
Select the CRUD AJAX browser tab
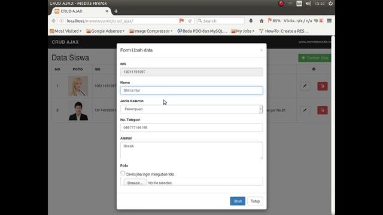pos(81,11)
